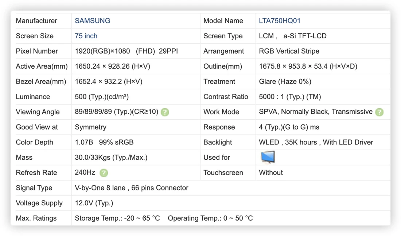Image resolution: width=401 pixels, height=236 pixels.
Task: Select the V-by-One 8 lane, 66 pins Connector text
Action: click(132, 188)
